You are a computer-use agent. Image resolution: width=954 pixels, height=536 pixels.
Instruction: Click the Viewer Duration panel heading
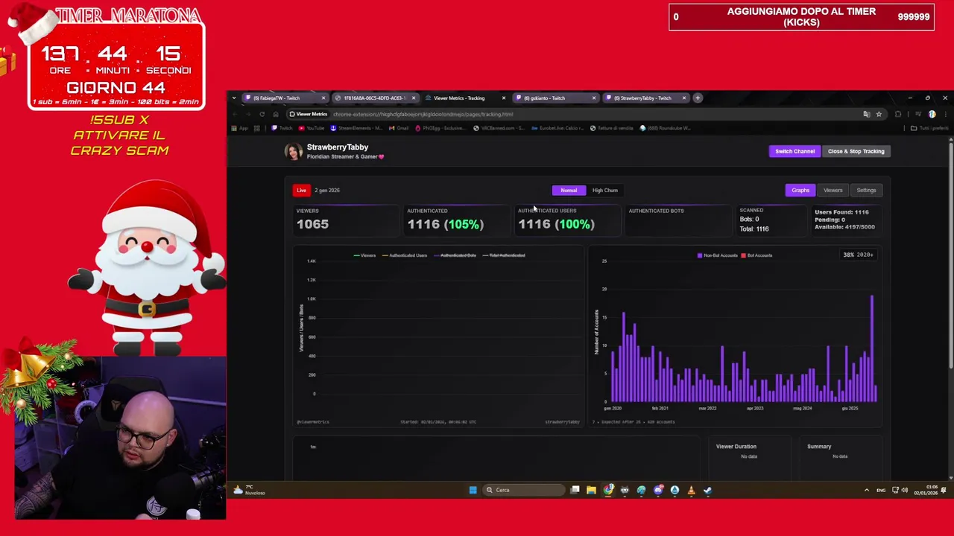tap(736, 447)
